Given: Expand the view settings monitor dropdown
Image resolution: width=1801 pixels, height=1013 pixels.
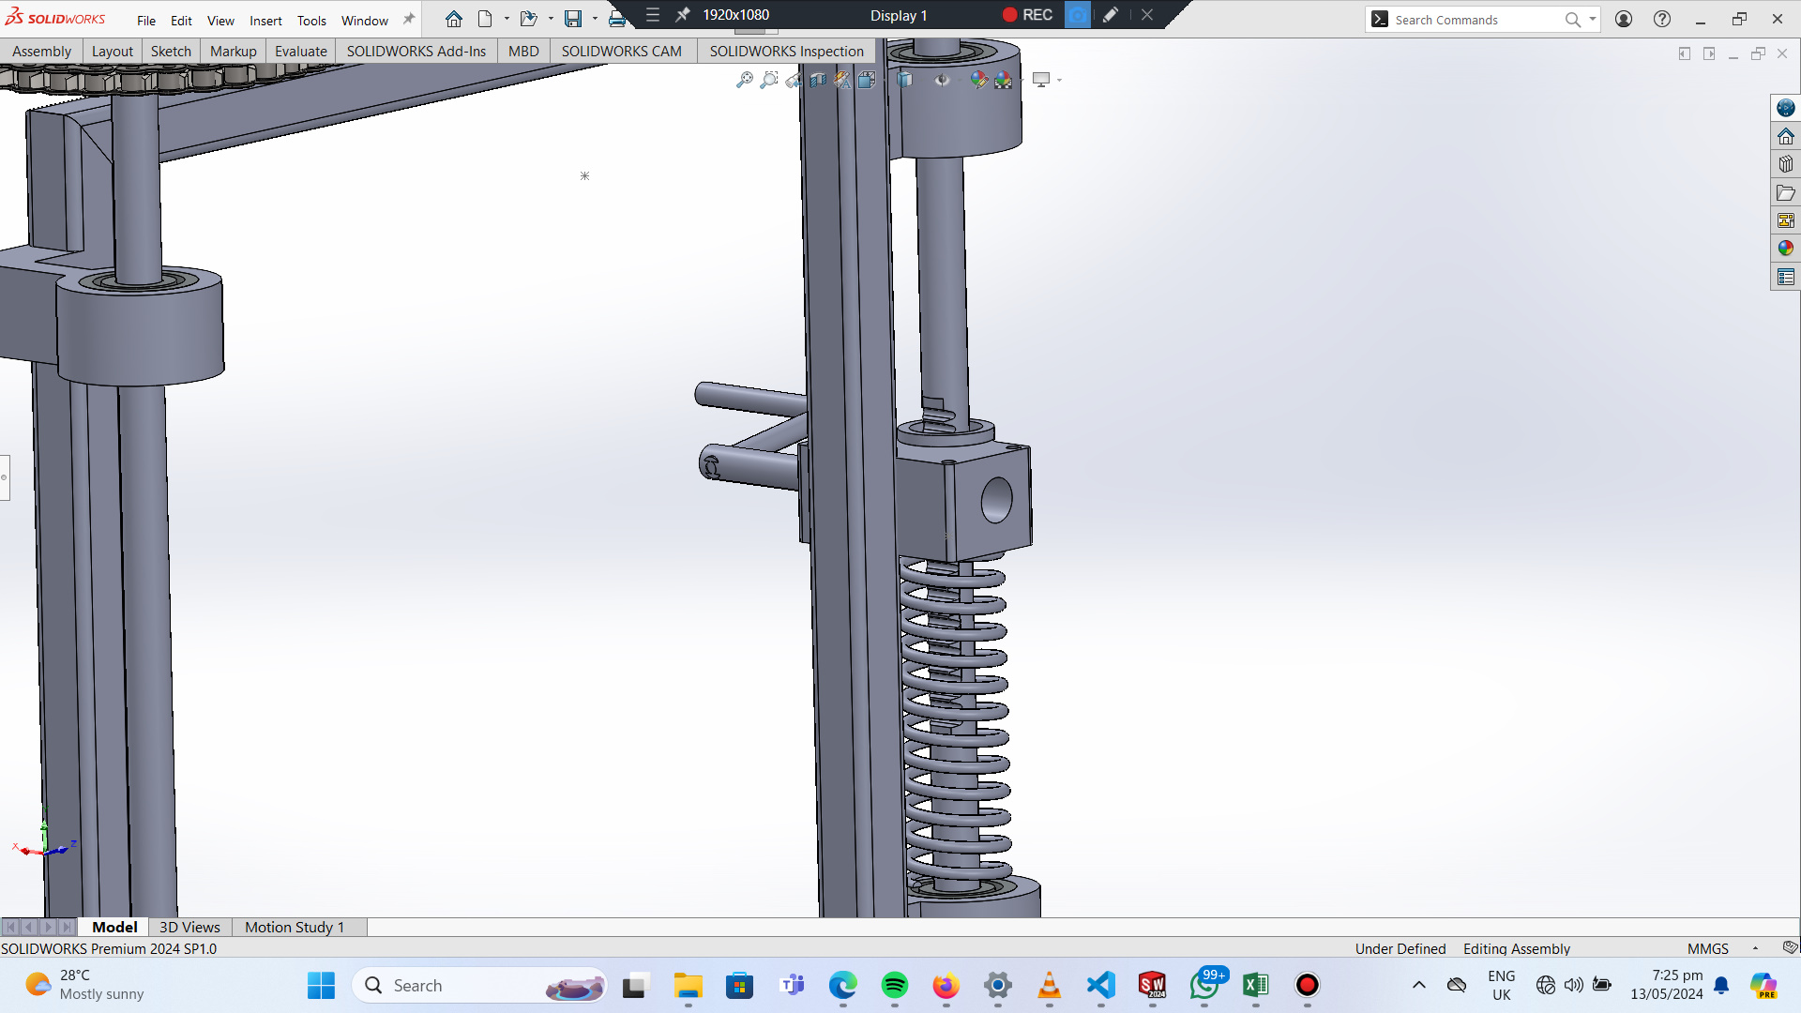Looking at the screenshot, I should (1060, 80).
